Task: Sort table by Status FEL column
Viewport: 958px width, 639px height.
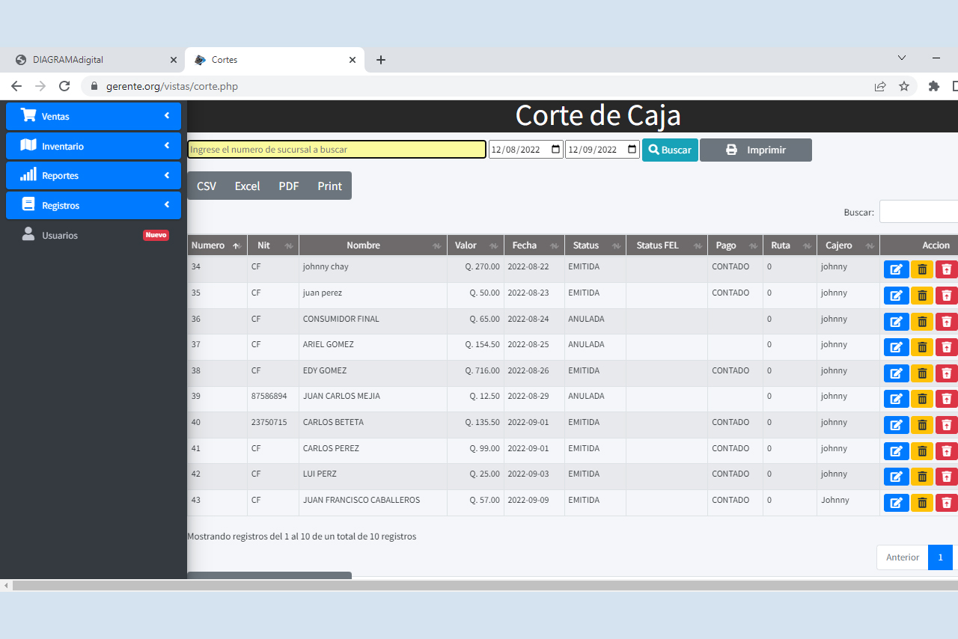Action: pos(667,245)
